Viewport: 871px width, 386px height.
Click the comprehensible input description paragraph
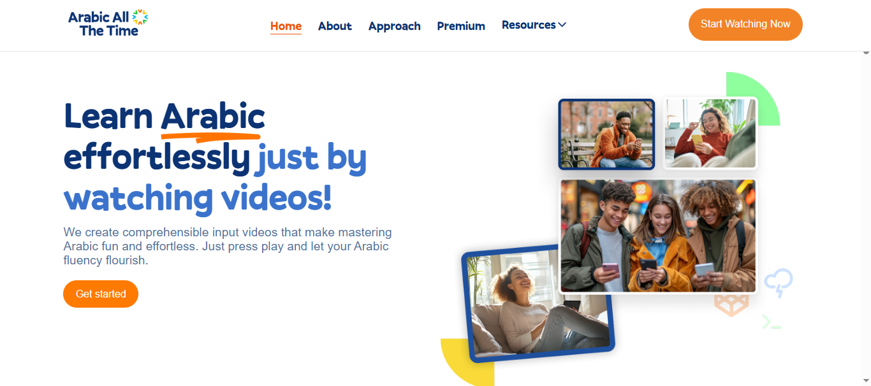coord(228,246)
